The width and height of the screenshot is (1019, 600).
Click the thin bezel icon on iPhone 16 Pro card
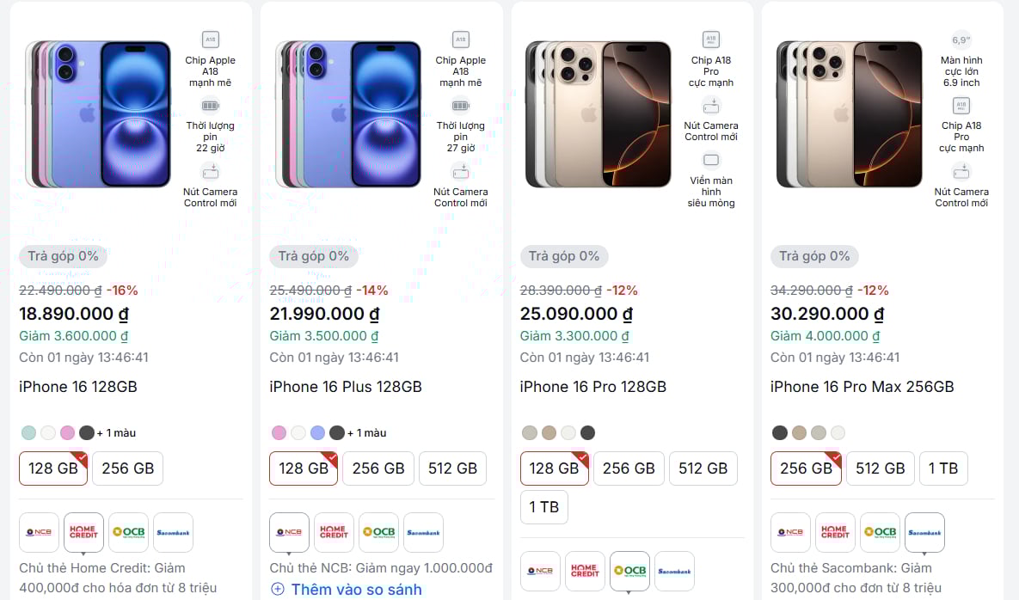click(x=711, y=160)
